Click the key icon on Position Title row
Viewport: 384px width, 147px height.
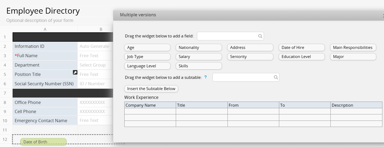click(75, 72)
